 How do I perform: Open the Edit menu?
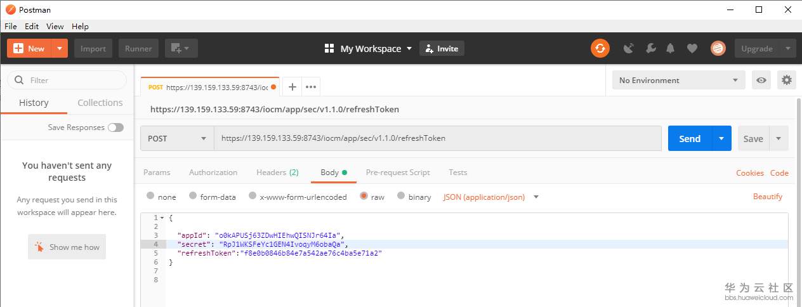tap(32, 27)
